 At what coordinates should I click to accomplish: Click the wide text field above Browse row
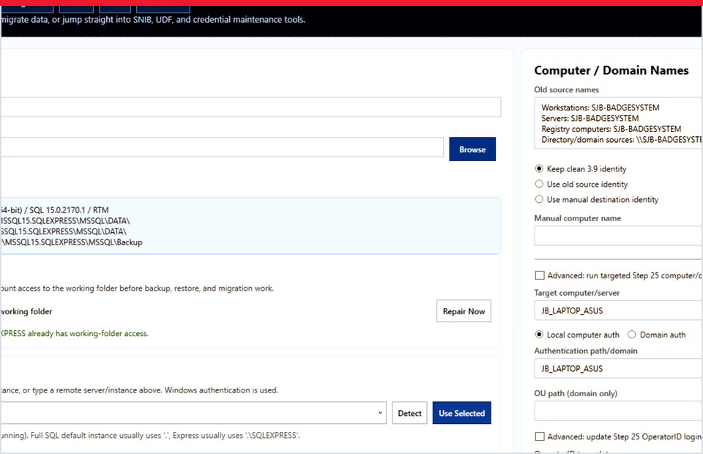pos(250,107)
